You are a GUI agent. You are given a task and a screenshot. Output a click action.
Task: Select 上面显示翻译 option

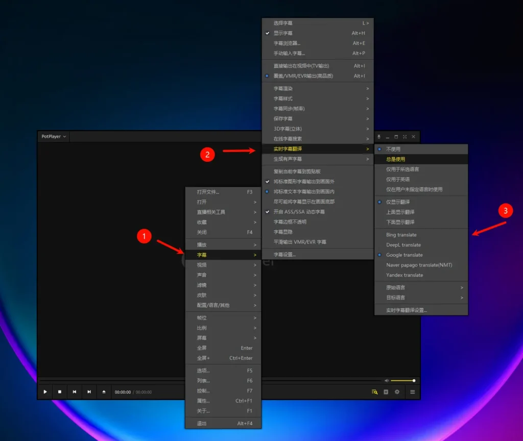coord(421,212)
